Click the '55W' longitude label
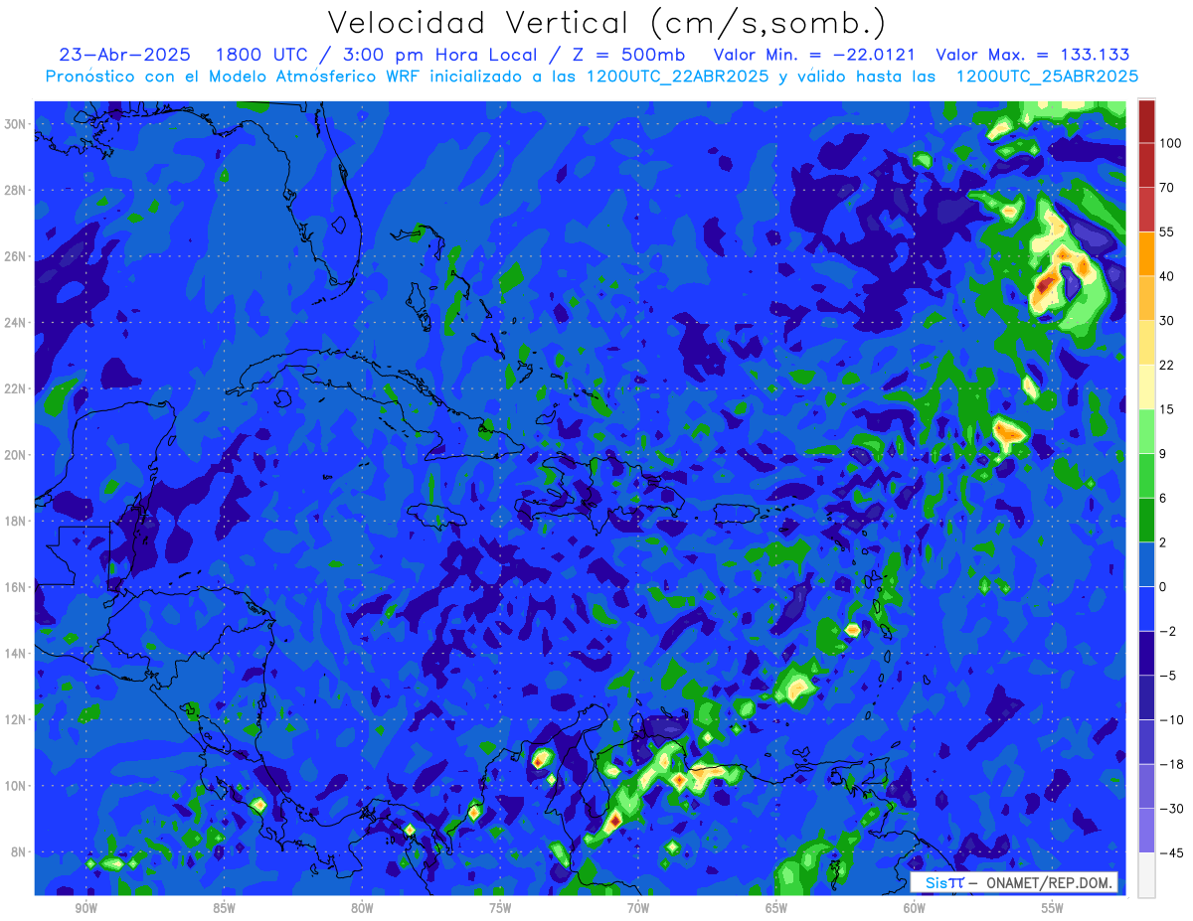 [1053, 908]
